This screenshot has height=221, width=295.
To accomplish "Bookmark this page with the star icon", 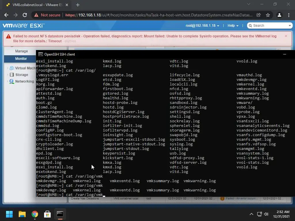I will click(268, 15).
